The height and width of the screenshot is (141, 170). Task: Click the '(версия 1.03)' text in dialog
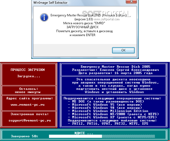(84, 19)
